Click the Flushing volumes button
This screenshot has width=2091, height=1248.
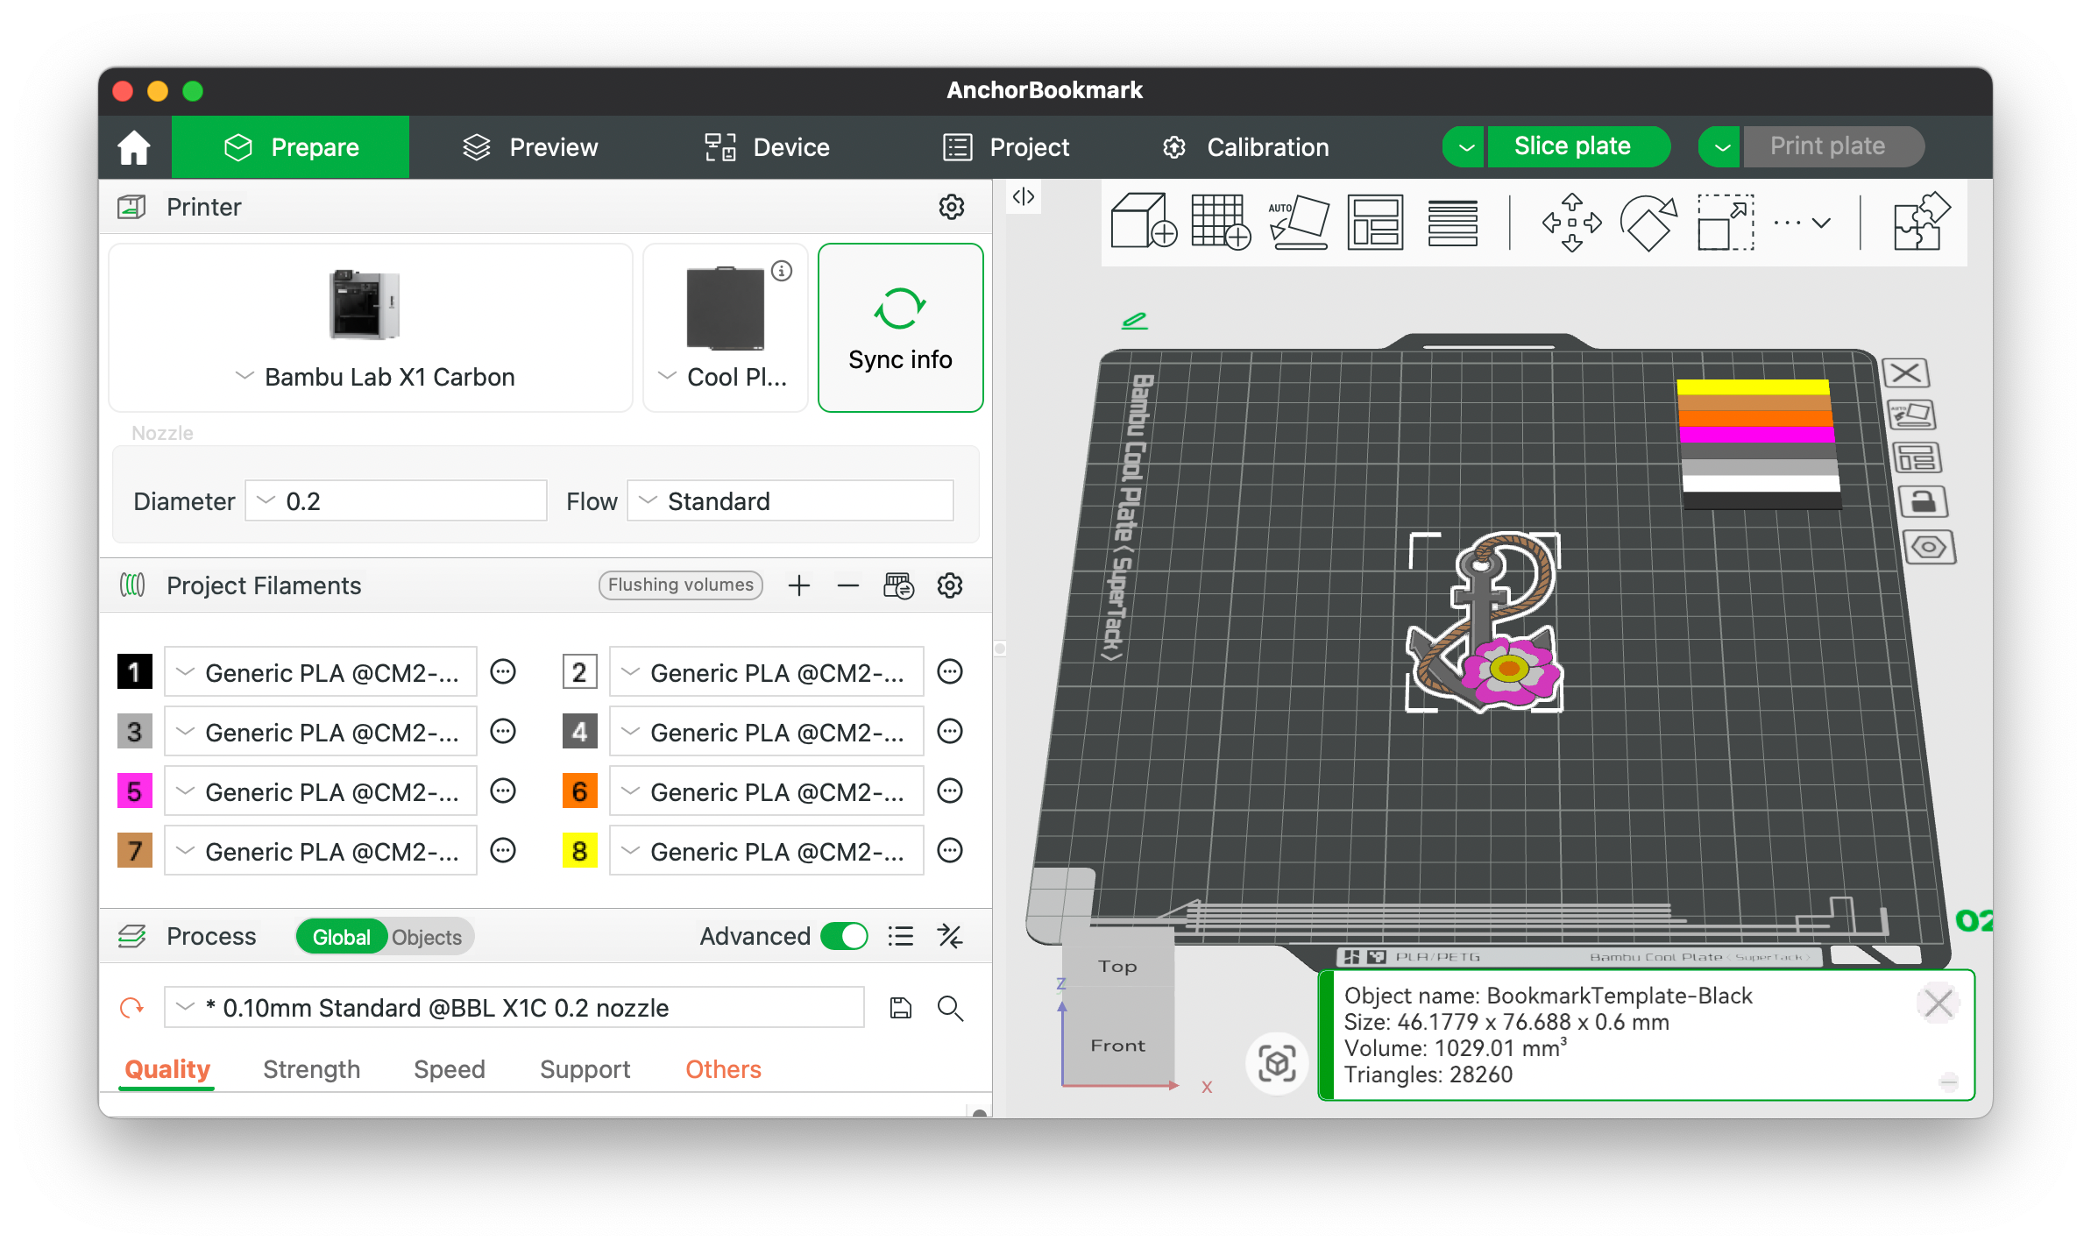pos(680,585)
